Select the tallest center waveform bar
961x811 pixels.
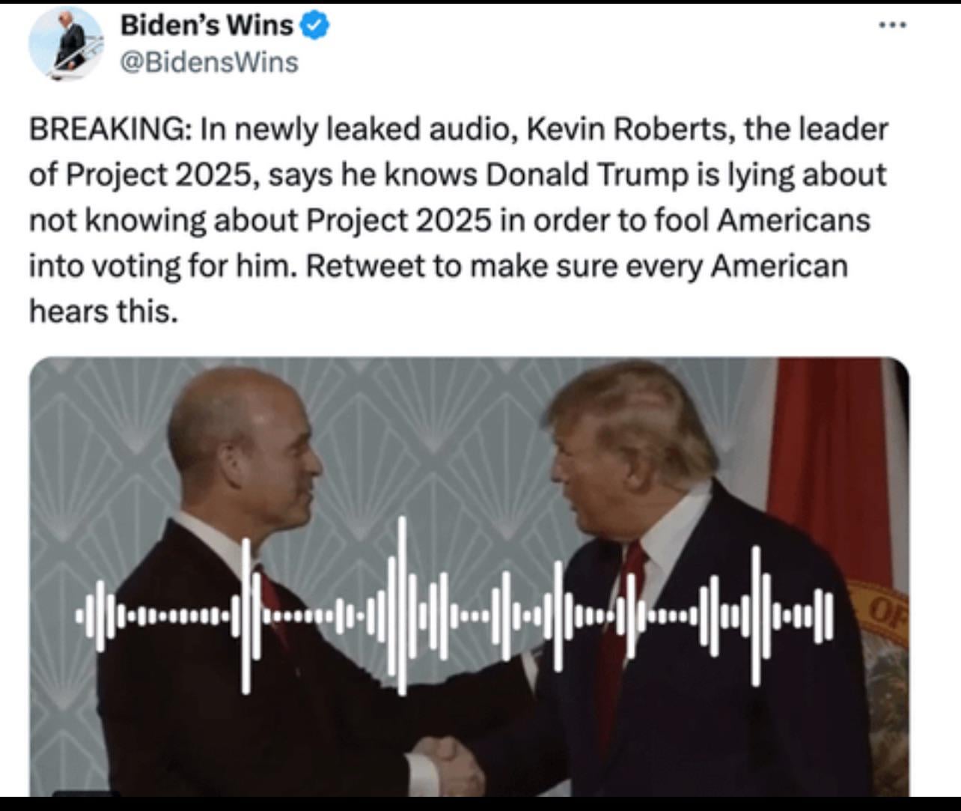pyautogui.click(x=402, y=605)
